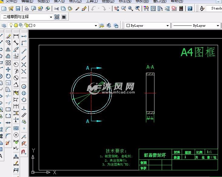This screenshot has width=222, height=177.
Task: Select the Mirror tool
Action: tap(8, 49)
